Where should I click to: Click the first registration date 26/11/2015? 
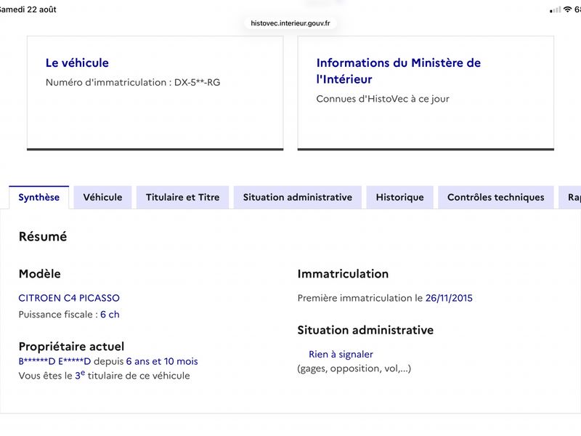[449, 298]
